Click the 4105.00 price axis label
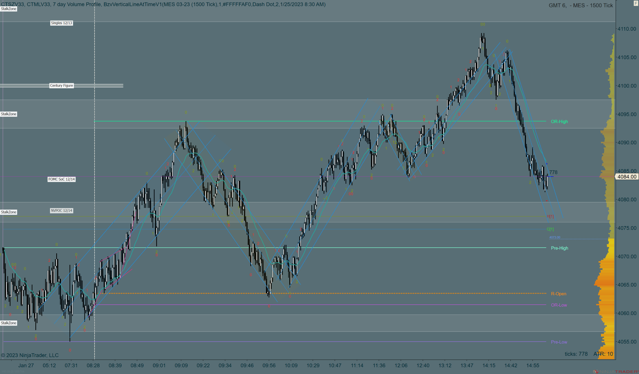 click(627, 57)
